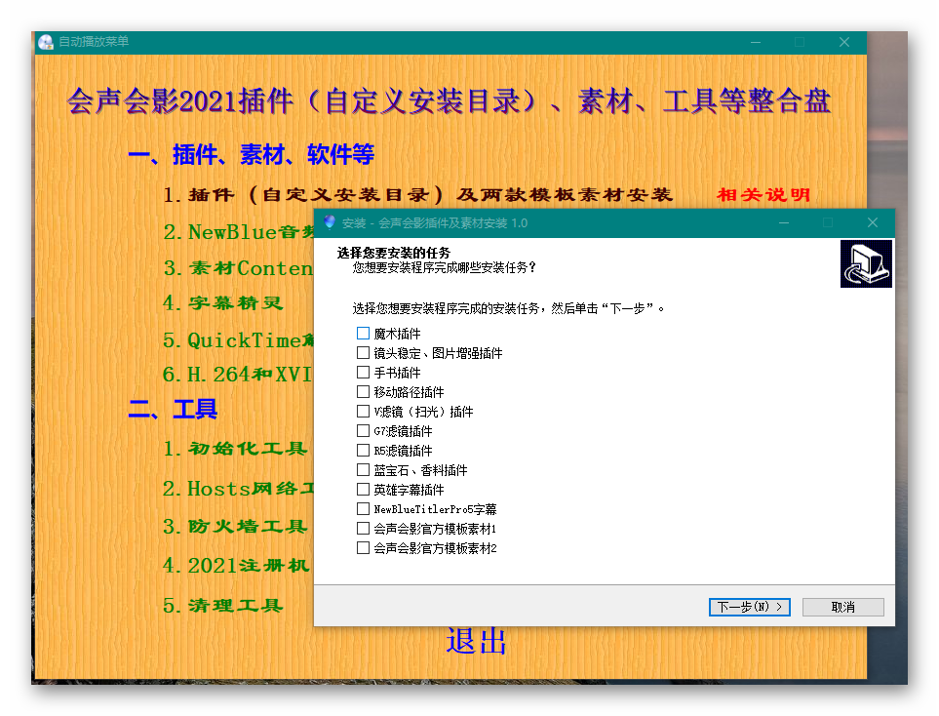Check NewBlueTitlerPro5字幕 checkbox

363,508
